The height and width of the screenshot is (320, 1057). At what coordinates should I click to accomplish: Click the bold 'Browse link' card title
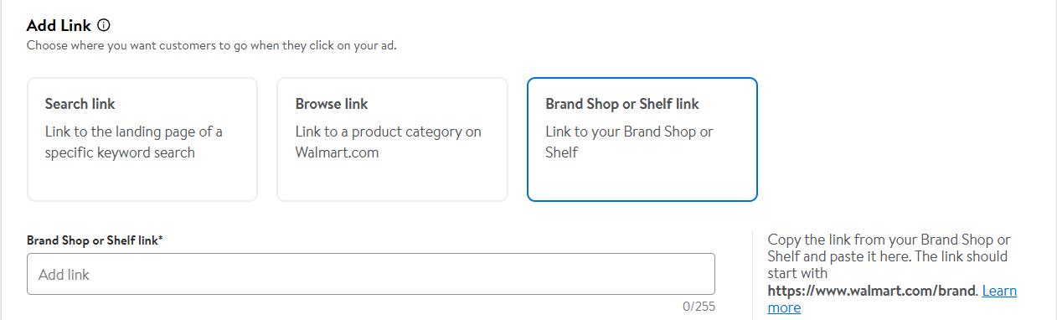332,104
